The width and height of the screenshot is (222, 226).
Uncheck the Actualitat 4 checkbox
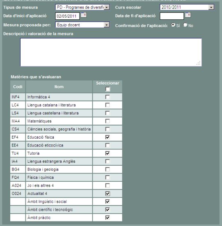pyautogui.click(x=108, y=194)
